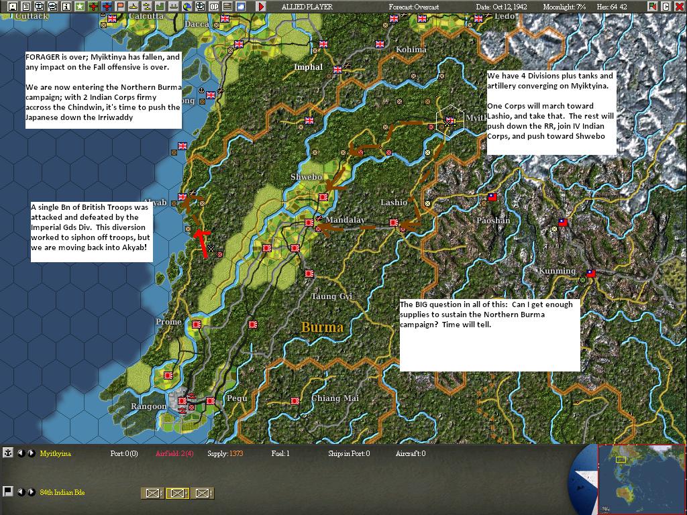The width and height of the screenshot is (687, 515).
Task: Click the 'ALLIED PLAYER' label
Action: (307, 7)
